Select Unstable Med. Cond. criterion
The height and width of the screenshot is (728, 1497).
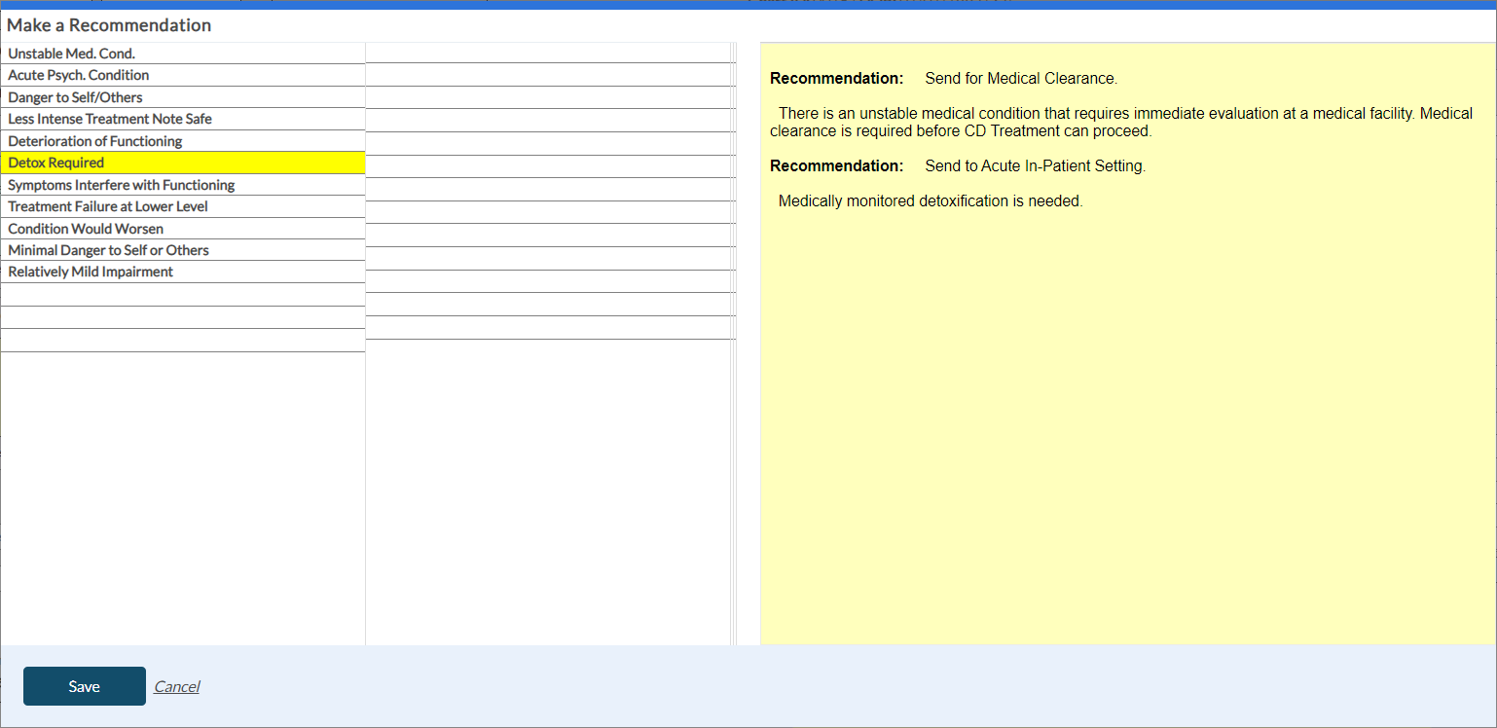71,54
